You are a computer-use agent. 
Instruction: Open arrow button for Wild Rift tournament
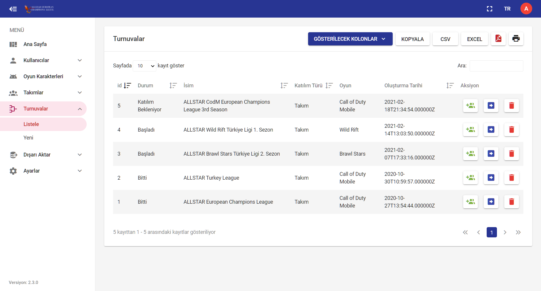tap(491, 130)
